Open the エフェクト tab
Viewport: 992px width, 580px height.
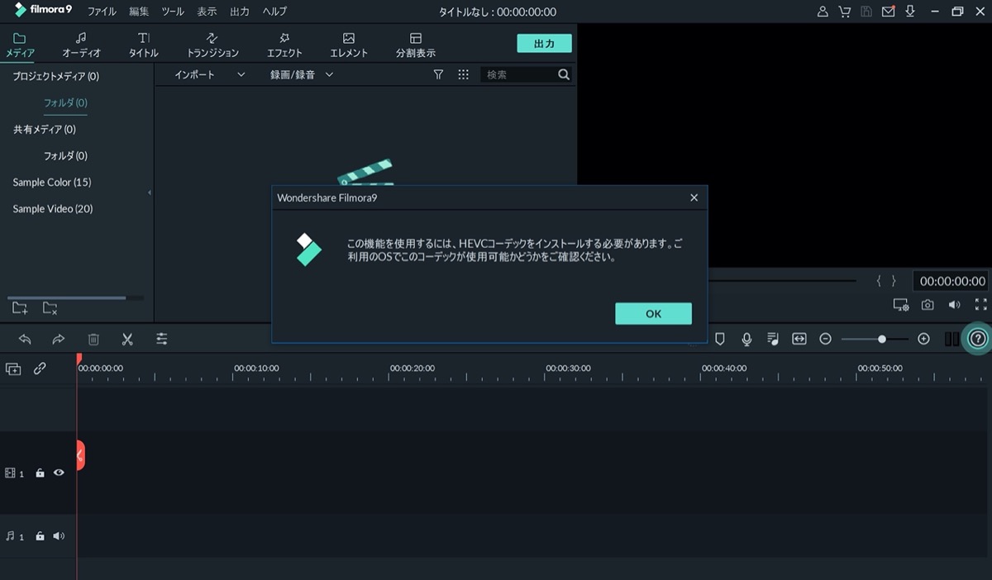[284, 45]
